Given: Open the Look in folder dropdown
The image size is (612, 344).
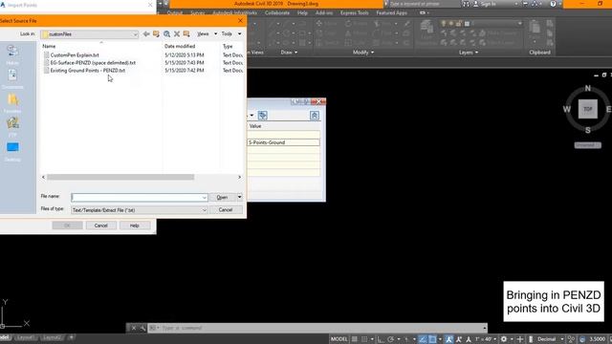Looking at the screenshot, I should pyautogui.click(x=135, y=34).
